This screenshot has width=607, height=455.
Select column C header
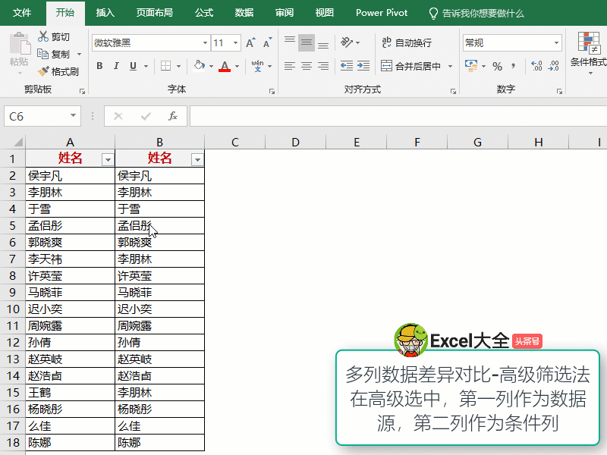coord(235,142)
